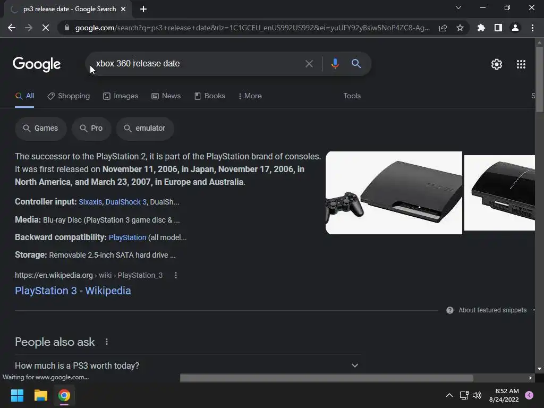Open Google quick settings gear
Screen dimensions: 544x408
coord(497,64)
